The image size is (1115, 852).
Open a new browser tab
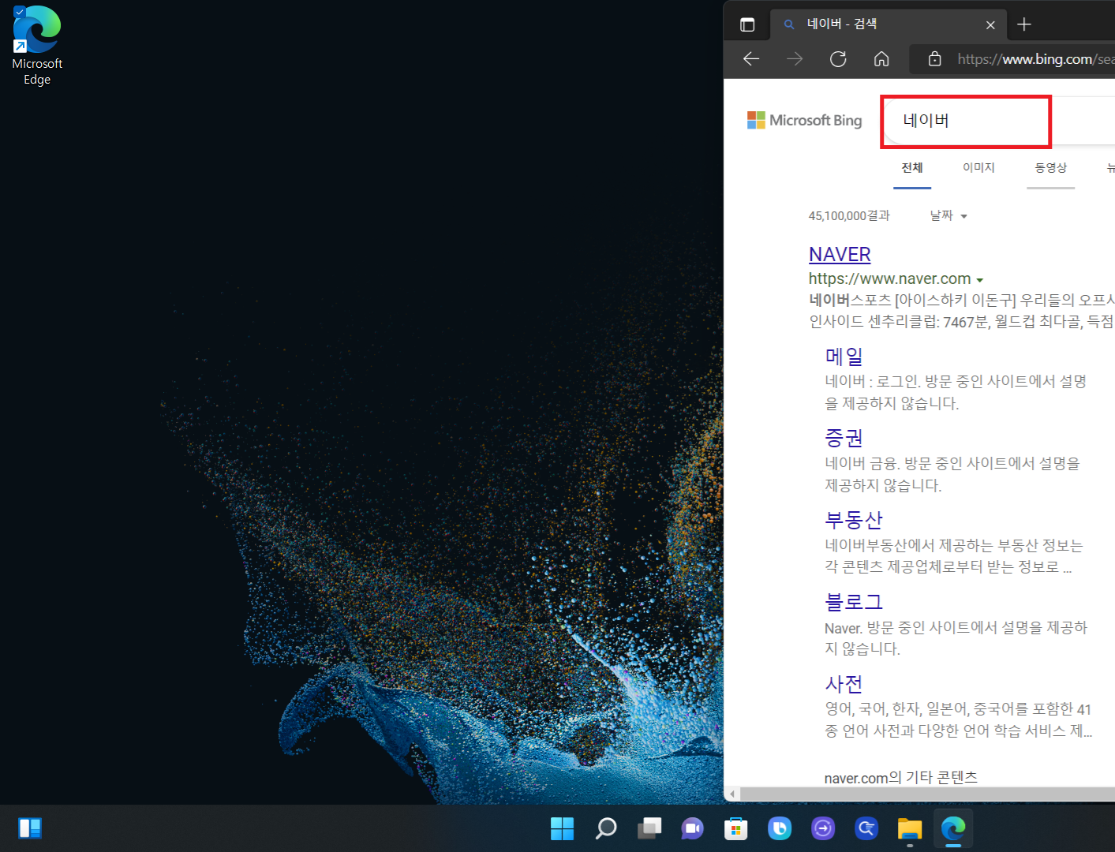(x=1024, y=24)
